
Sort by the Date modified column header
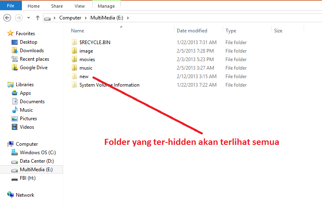pos(192,31)
